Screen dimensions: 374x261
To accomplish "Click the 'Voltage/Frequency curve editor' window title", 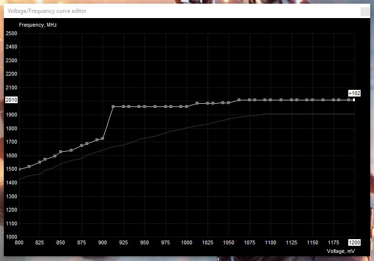I will pos(47,11).
